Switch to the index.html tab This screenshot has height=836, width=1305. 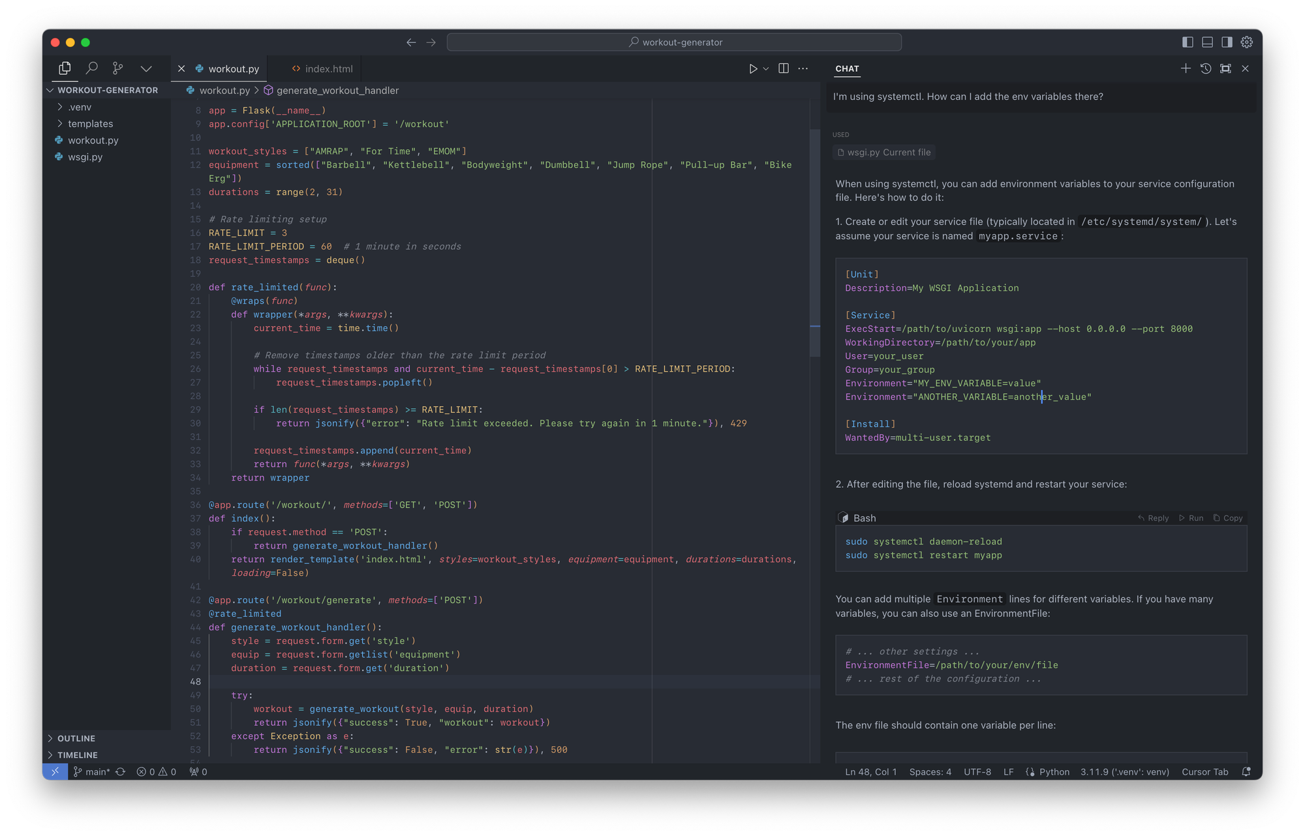pyautogui.click(x=328, y=68)
